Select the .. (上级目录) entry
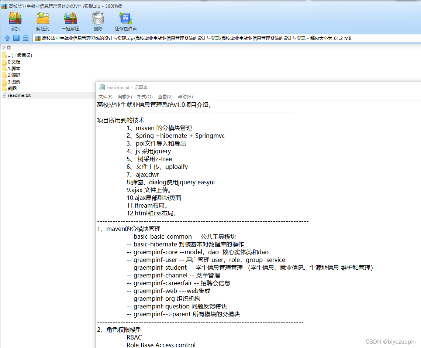 click(x=20, y=55)
